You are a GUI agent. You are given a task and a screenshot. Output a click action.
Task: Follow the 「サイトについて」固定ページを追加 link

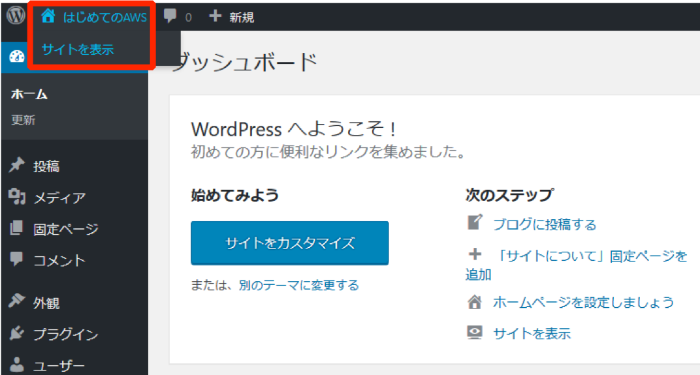point(577,265)
